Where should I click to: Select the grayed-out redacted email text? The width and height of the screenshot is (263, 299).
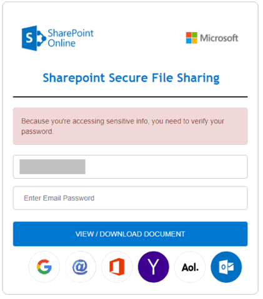click(x=52, y=167)
